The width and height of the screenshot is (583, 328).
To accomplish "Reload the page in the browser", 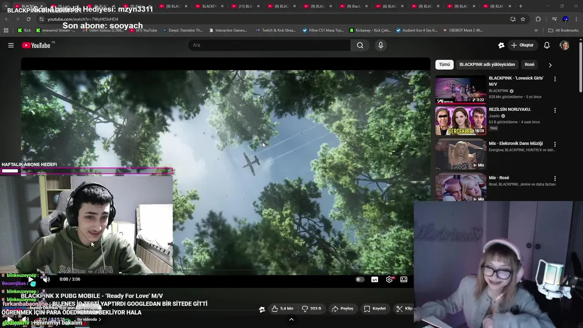I will tap(28, 19).
